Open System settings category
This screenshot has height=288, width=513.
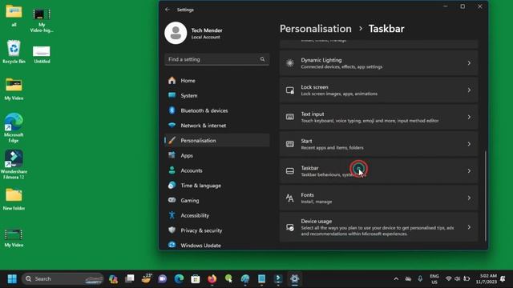click(217, 95)
